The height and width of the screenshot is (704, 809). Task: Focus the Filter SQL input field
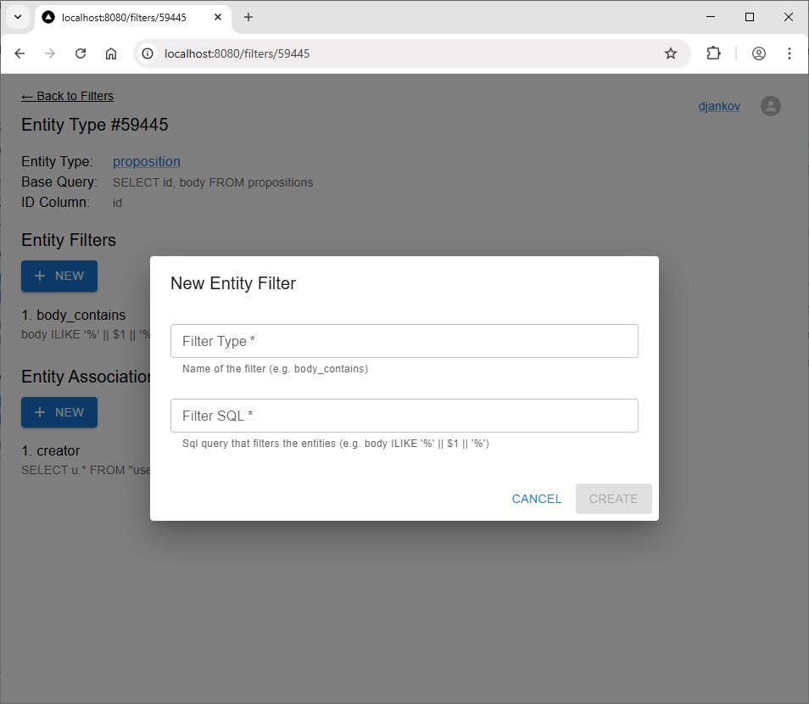(404, 416)
